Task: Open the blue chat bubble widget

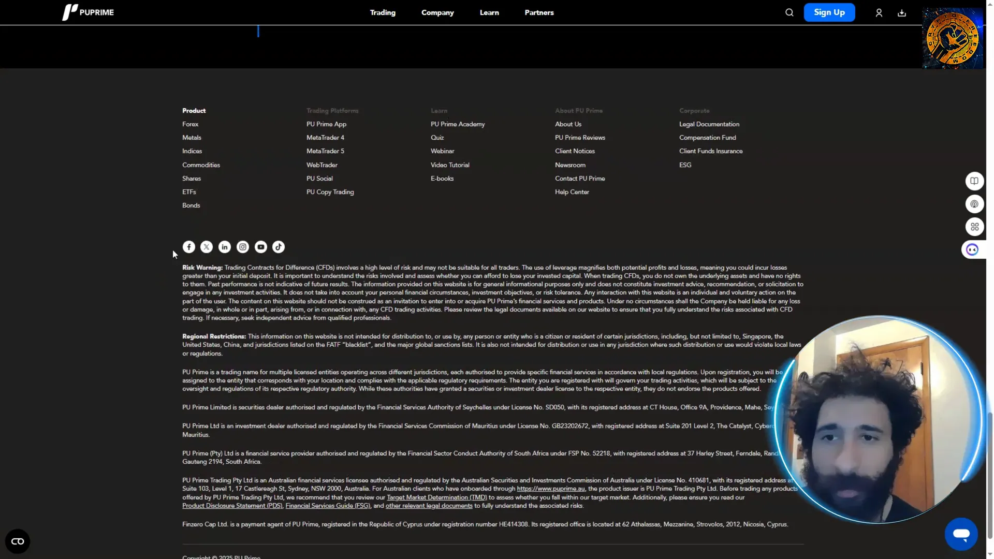Action: click(961, 534)
